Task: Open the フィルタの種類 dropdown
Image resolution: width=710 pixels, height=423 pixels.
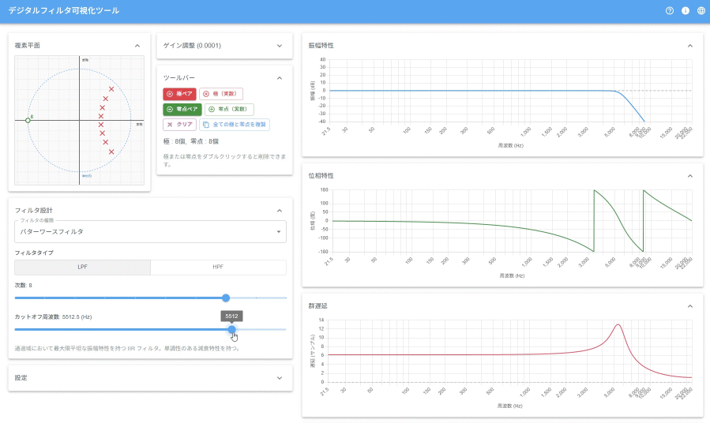Action: (150, 232)
